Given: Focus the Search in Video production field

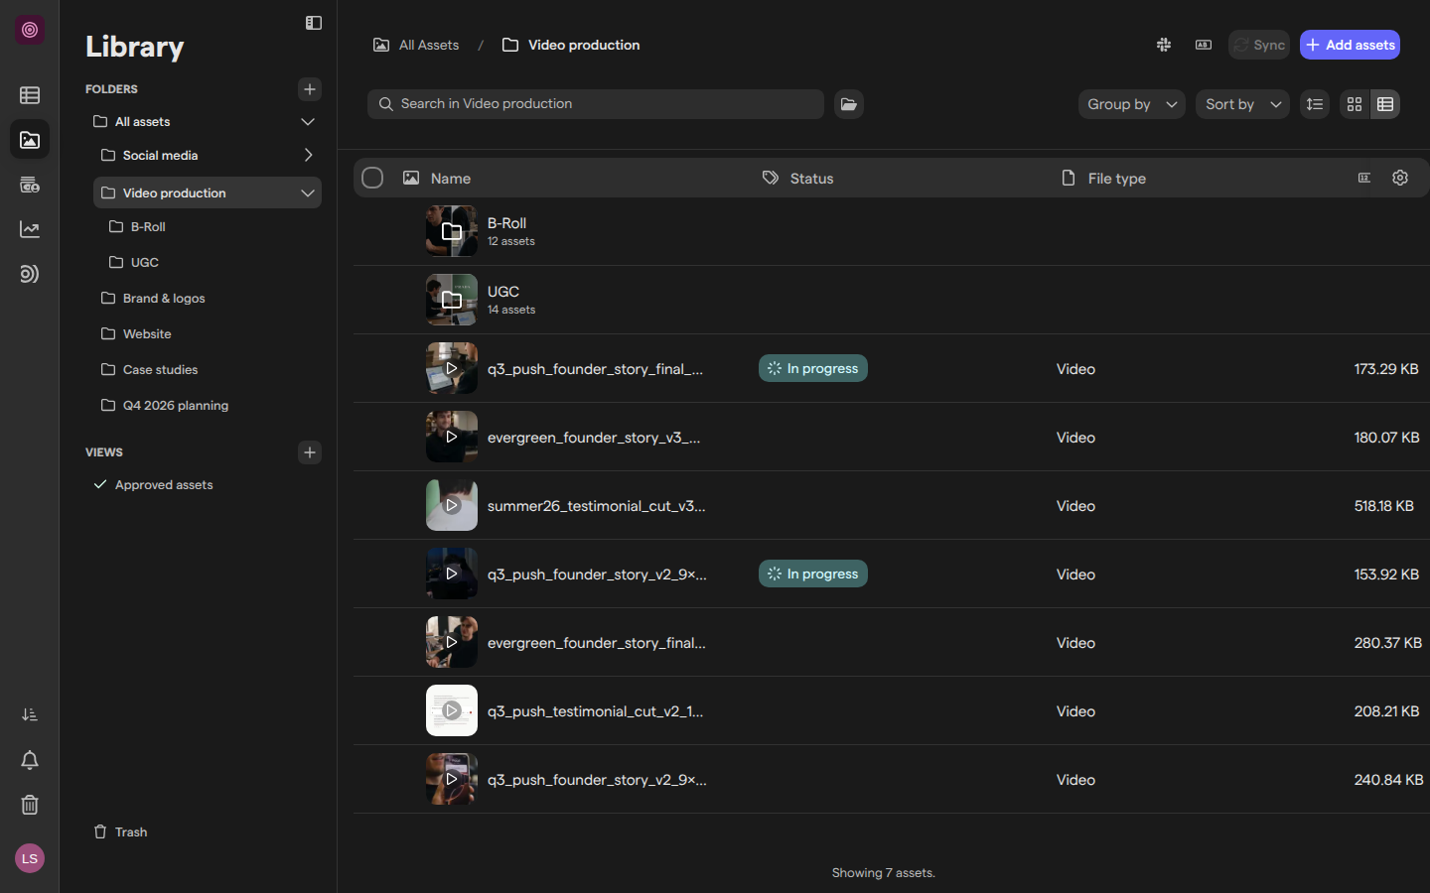Looking at the screenshot, I should pyautogui.click(x=596, y=104).
